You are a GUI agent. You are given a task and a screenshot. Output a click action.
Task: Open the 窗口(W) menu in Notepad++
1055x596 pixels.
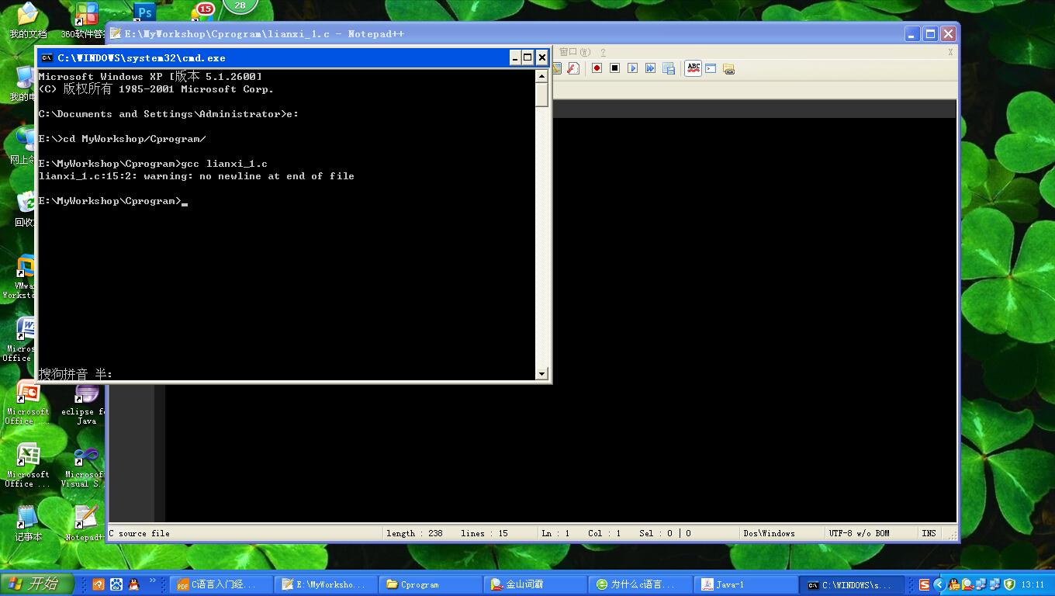pyautogui.click(x=574, y=52)
